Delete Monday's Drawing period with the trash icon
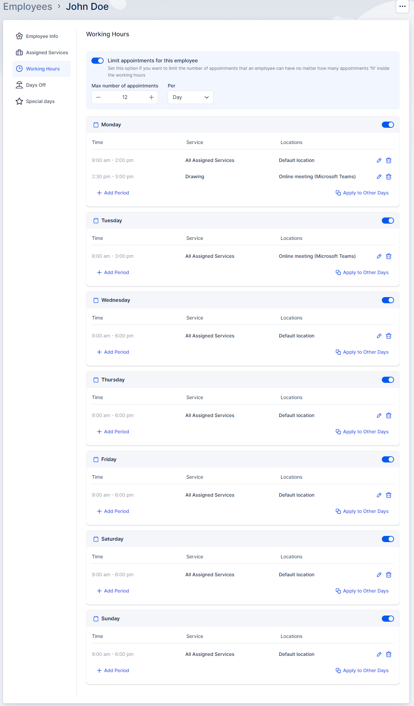Viewport: 414px width, 706px height. point(389,177)
